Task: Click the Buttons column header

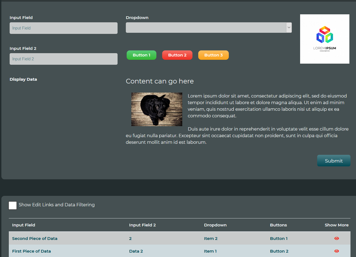Action: click(x=278, y=225)
